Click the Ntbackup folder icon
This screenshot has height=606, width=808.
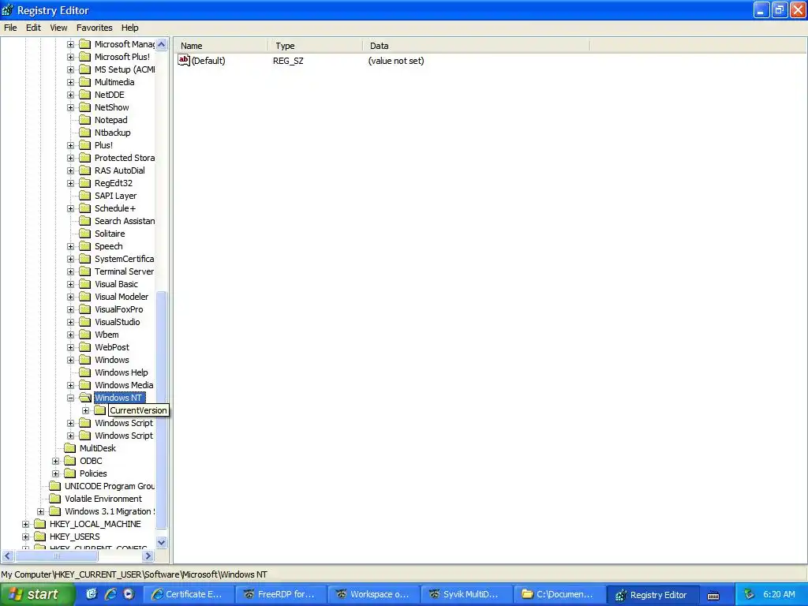point(84,133)
